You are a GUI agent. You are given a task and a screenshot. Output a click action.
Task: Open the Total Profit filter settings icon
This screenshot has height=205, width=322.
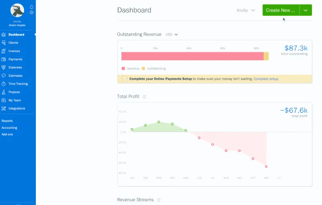point(144,97)
